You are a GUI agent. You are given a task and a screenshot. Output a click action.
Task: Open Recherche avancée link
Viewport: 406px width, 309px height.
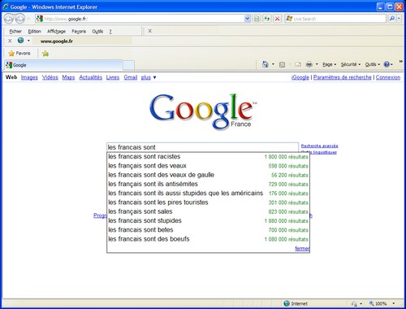[319, 146]
